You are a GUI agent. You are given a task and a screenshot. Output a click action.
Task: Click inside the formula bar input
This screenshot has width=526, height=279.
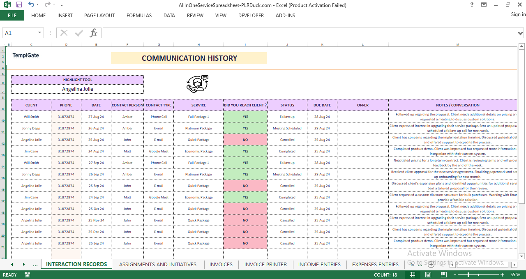point(310,33)
